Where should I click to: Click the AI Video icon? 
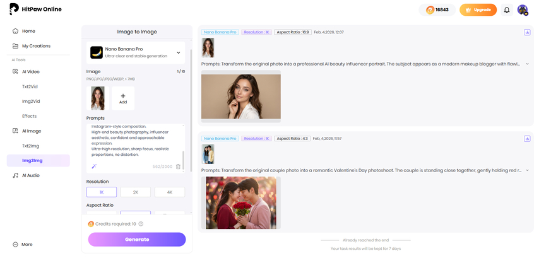pyautogui.click(x=15, y=72)
